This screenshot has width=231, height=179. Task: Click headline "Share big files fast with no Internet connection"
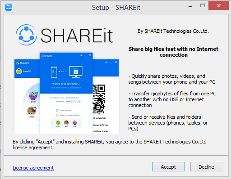tap(173, 52)
